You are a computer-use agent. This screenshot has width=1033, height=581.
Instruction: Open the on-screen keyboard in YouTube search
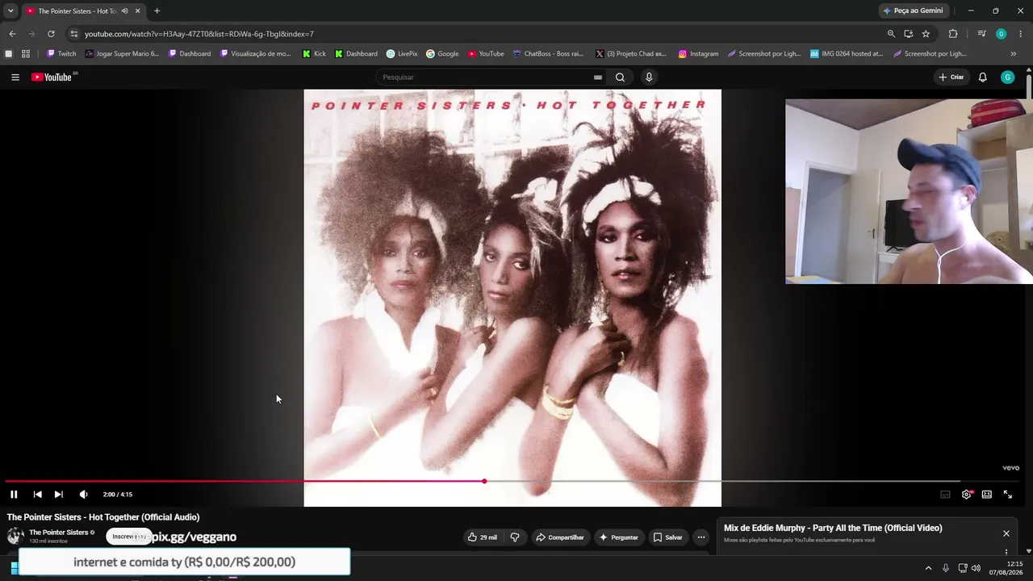click(597, 77)
